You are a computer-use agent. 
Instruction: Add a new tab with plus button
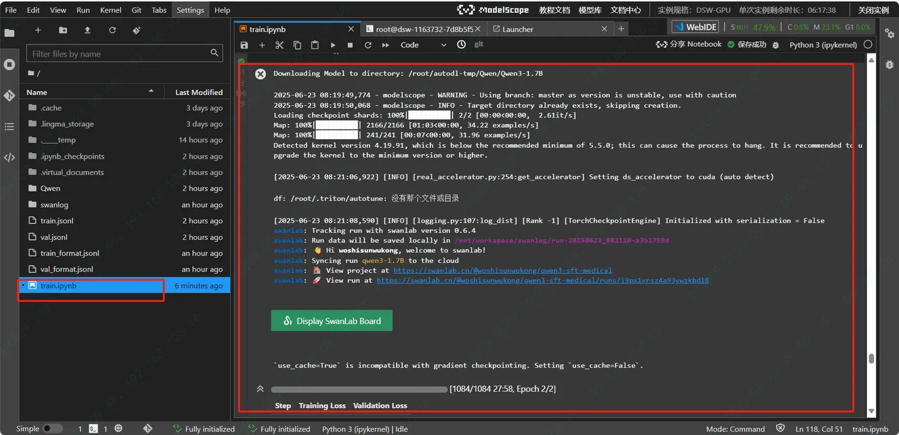click(621, 29)
